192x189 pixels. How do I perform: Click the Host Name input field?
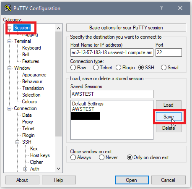point(112,52)
